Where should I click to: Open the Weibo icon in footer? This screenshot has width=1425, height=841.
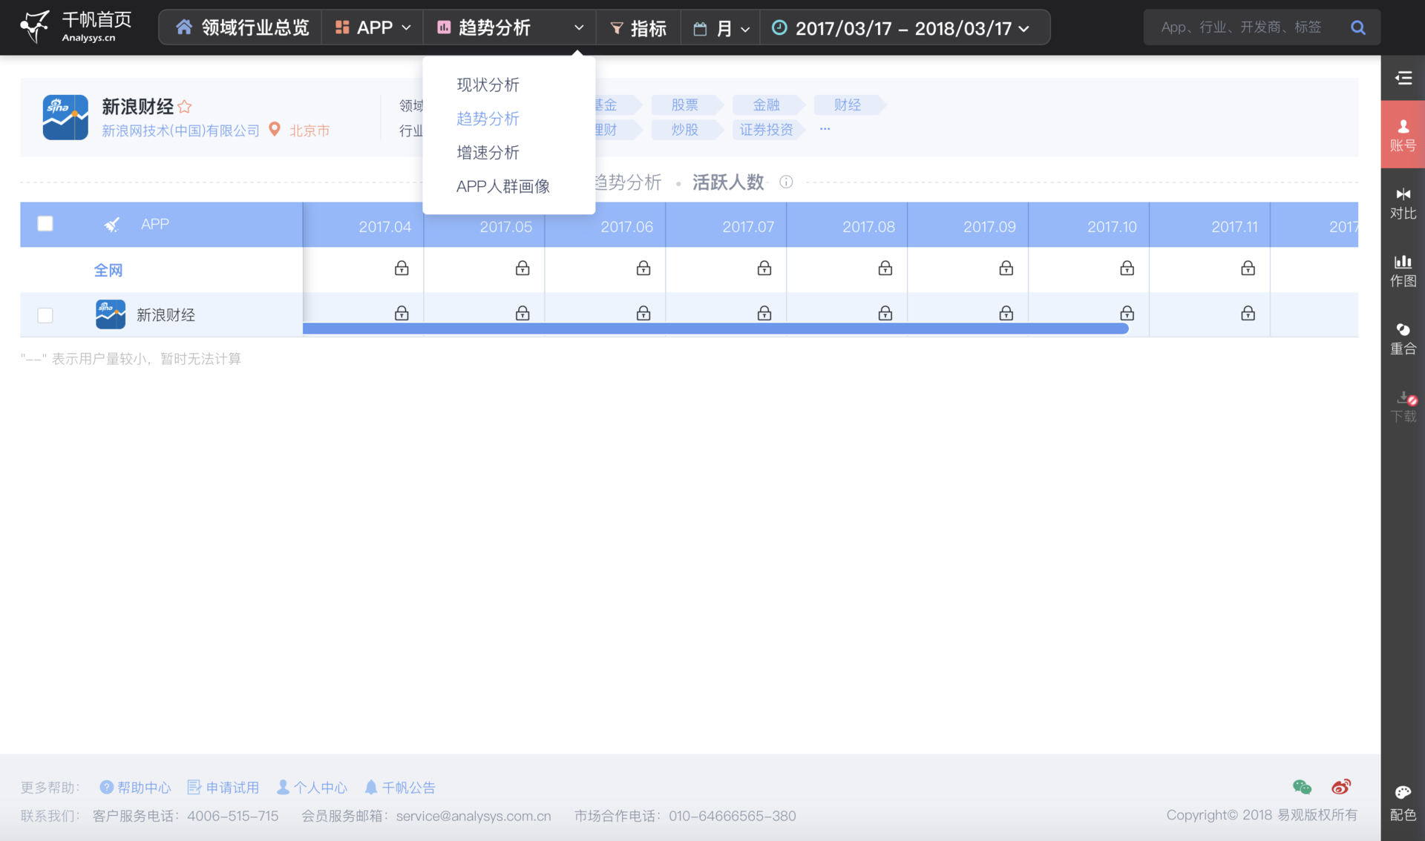[1340, 787]
